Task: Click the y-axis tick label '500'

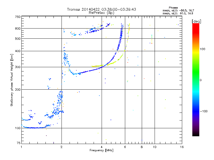Action: coord(18,39)
